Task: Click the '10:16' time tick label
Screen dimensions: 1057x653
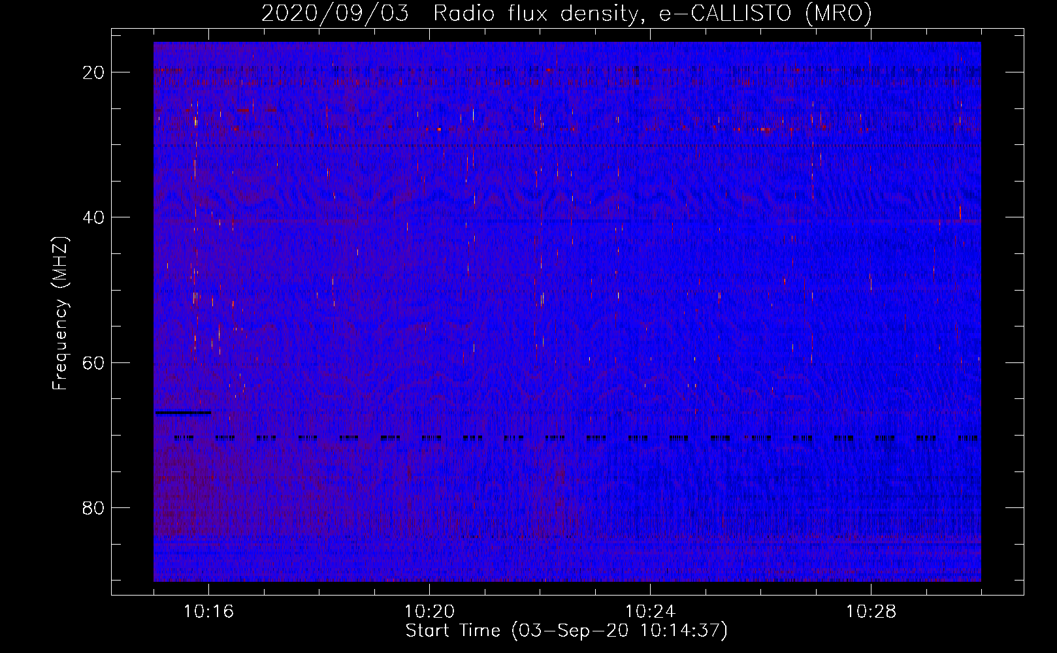Action: (x=208, y=612)
